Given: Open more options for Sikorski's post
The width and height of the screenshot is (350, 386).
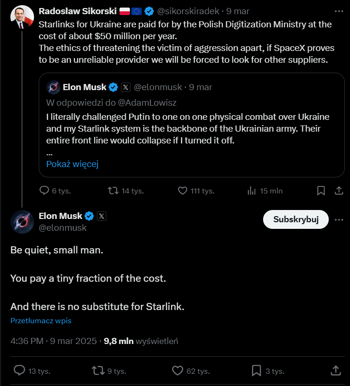Looking at the screenshot, I should tap(339, 11).
